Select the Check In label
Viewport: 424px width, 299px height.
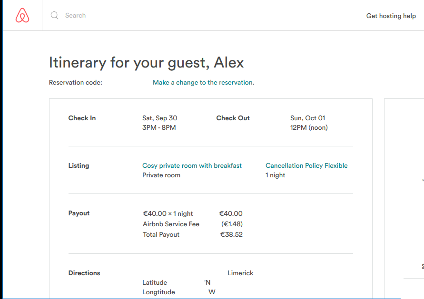[x=82, y=118]
